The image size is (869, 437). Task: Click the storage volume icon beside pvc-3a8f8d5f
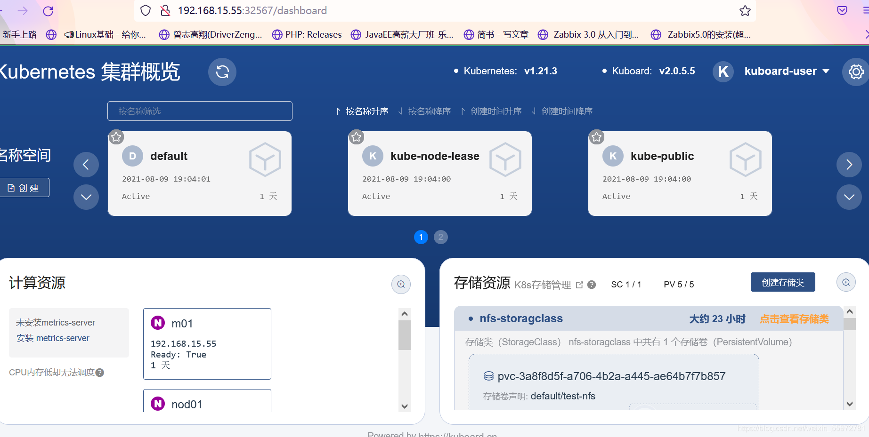point(489,376)
